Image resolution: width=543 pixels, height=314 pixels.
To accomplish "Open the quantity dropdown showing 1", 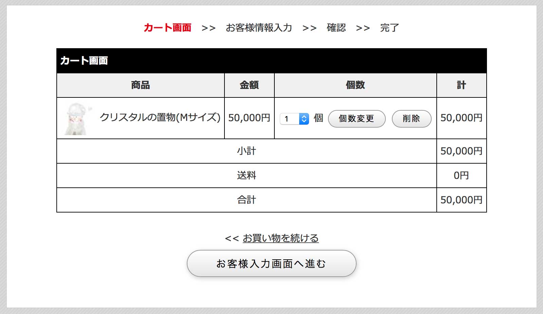I will (x=294, y=119).
